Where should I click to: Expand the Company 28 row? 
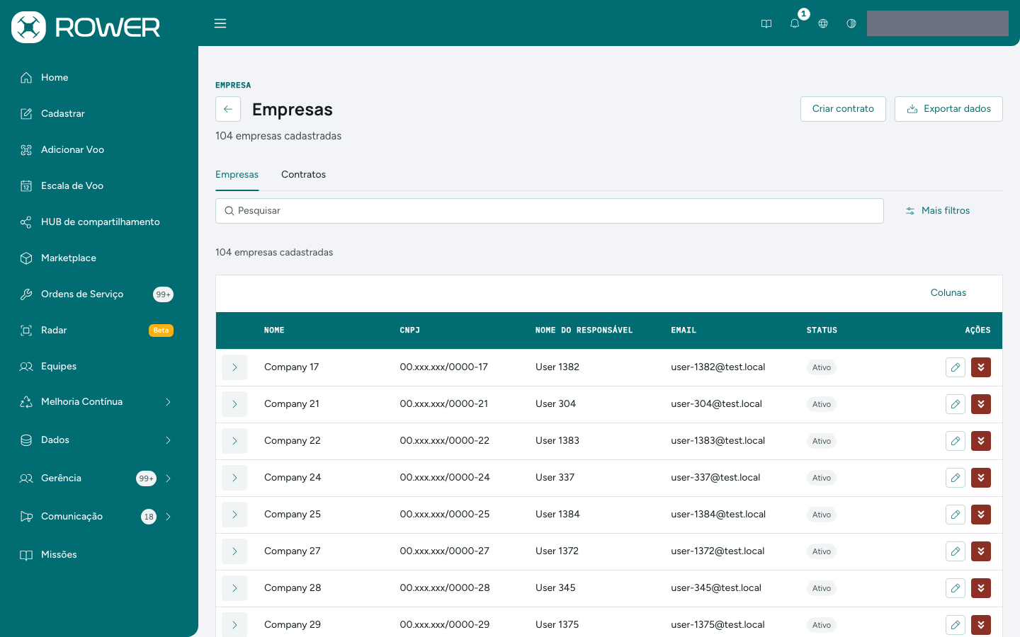click(x=234, y=588)
